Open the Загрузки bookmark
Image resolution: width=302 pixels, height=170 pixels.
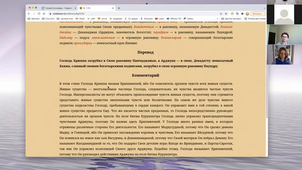[147, 19]
